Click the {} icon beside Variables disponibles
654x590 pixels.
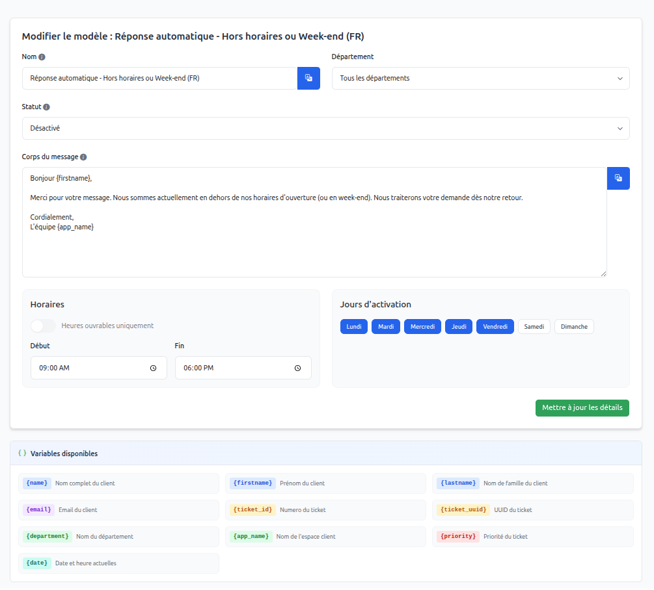click(22, 453)
